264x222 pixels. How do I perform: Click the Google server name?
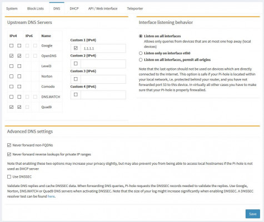click(x=47, y=46)
